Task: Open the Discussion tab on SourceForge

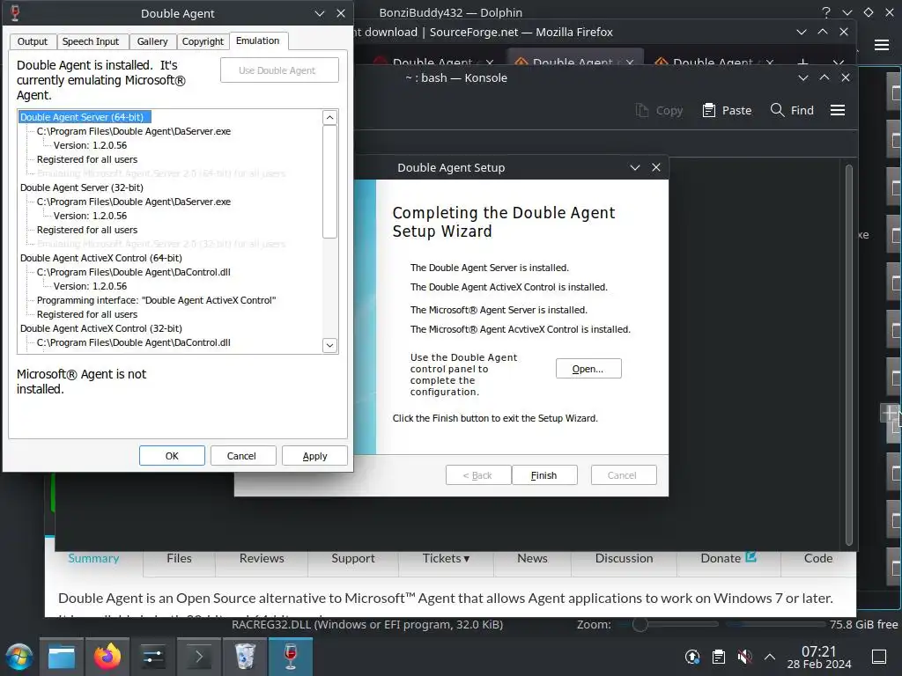Action: [x=625, y=558]
